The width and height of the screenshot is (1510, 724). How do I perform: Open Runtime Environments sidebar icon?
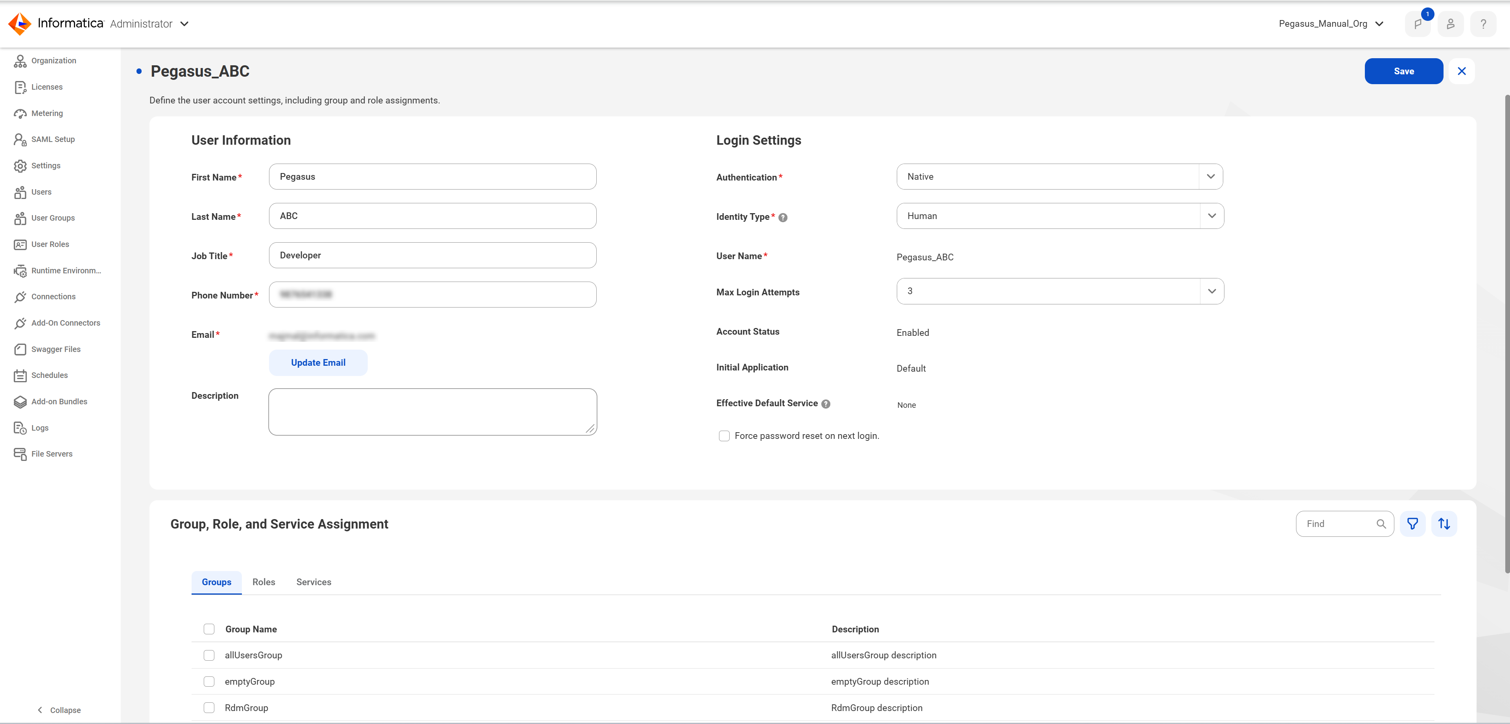point(20,271)
